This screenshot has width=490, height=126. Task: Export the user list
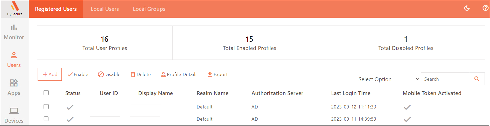pos(218,74)
